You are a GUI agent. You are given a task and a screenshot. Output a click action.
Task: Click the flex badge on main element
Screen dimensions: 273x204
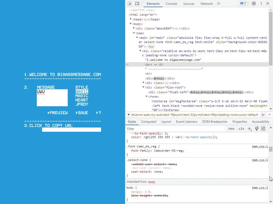[151, 47]
